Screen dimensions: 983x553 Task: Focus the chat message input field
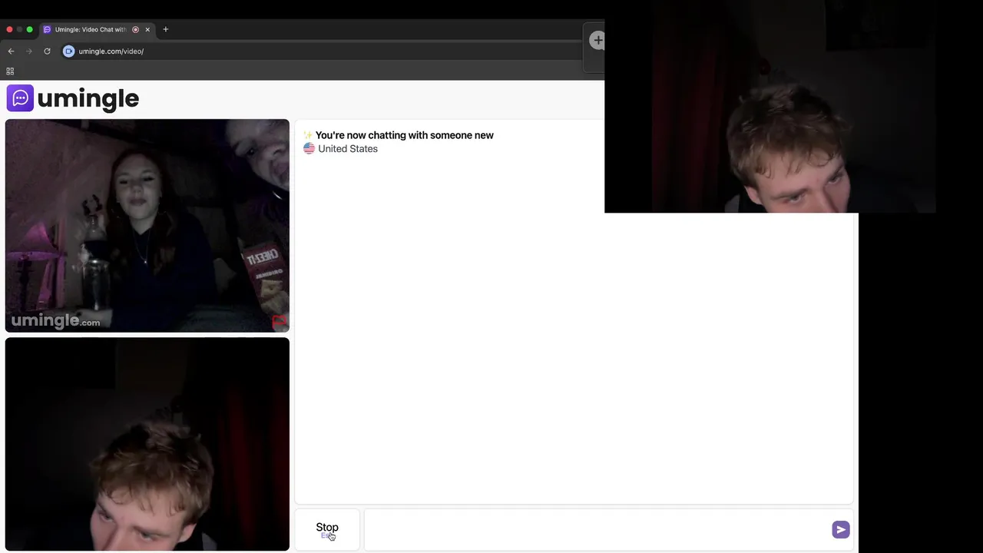point(597,529)
